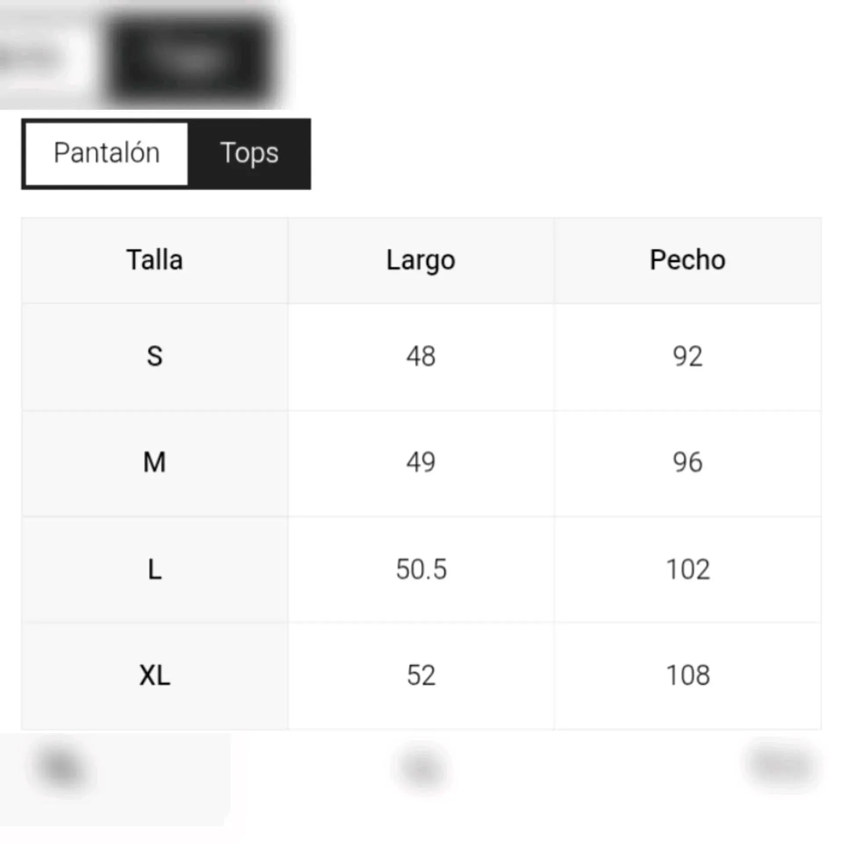Click the Talla column header
The width and height of the screenshot is (843, 843).
click(x=155, y=260)
